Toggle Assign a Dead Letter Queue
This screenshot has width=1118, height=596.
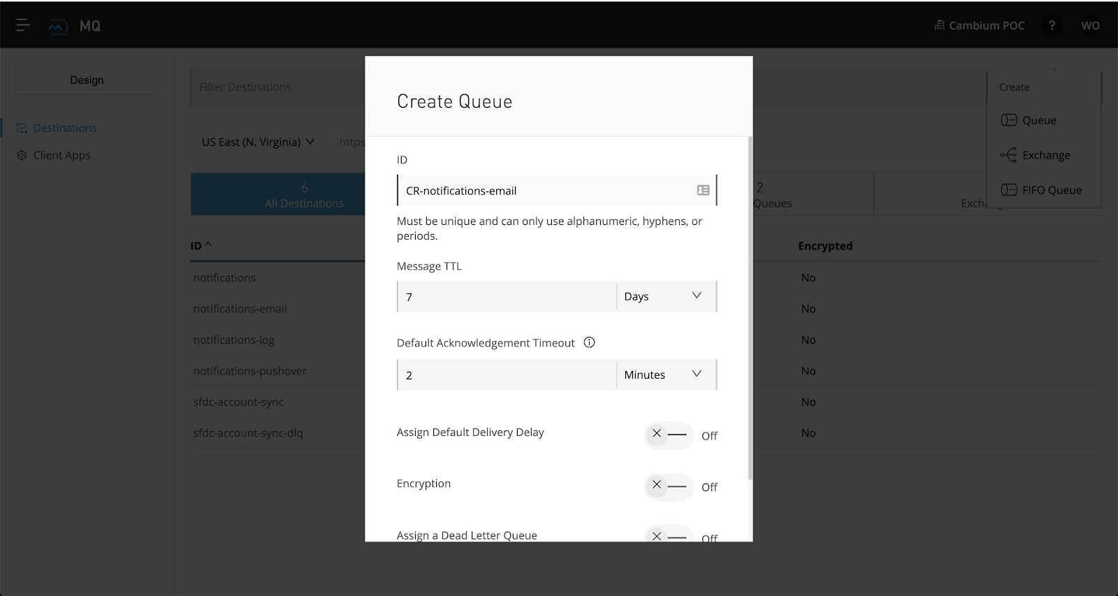click(668, 535)
